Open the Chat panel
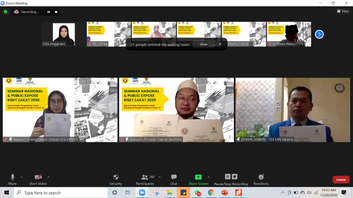353x198 pixels. (174, 179)
